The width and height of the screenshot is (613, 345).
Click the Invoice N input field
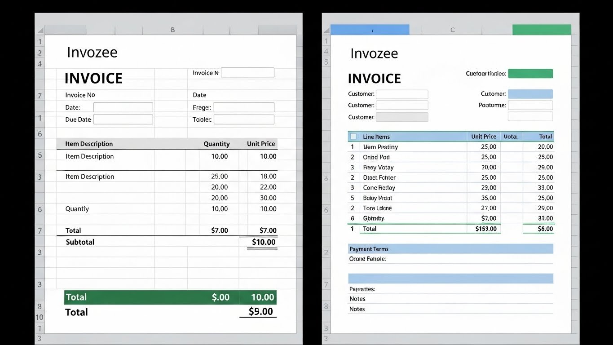pyautogui.click(x=247, y=72)
